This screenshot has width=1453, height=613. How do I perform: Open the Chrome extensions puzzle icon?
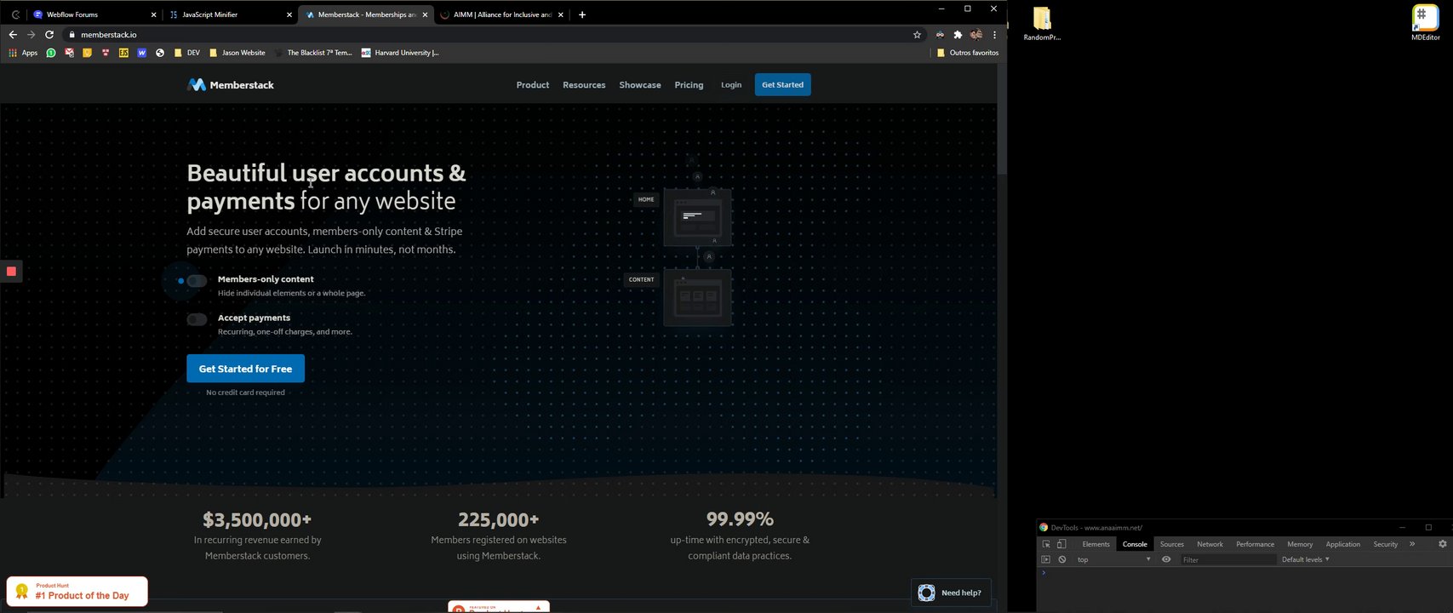point(958,35)
